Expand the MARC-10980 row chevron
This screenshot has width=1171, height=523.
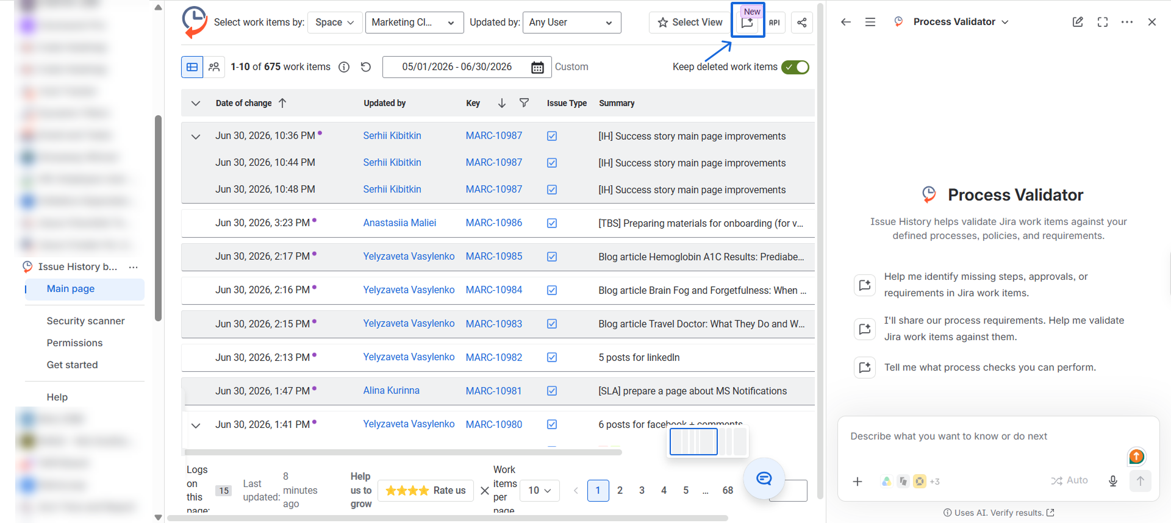(x=196, y=425)
